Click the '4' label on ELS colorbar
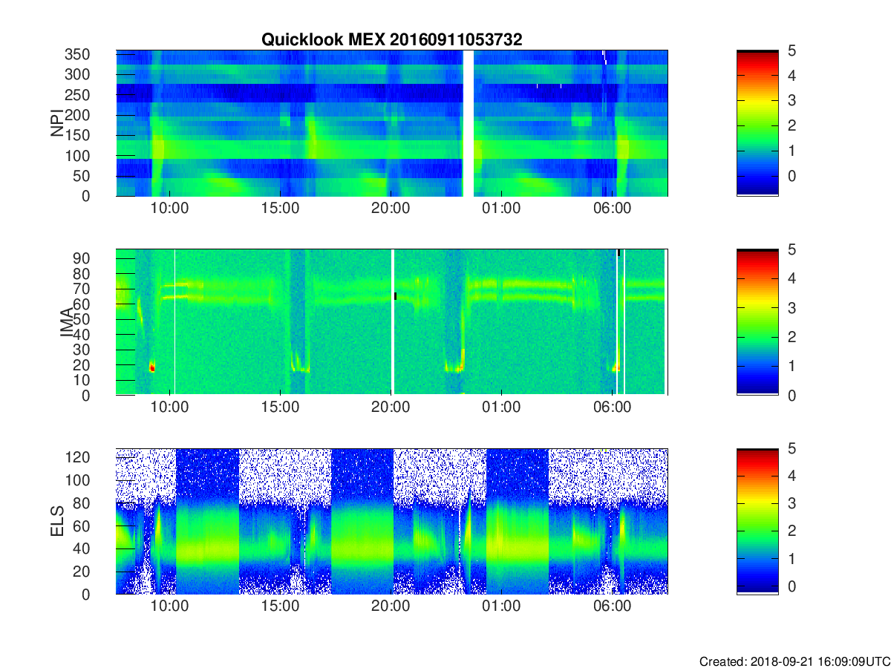The image size is (891, 668). coord(792,476)
